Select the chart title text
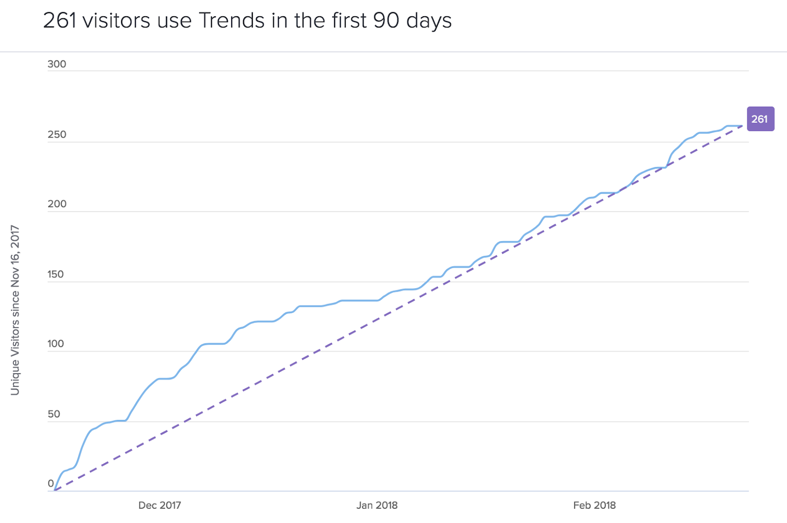 (247, 21)
